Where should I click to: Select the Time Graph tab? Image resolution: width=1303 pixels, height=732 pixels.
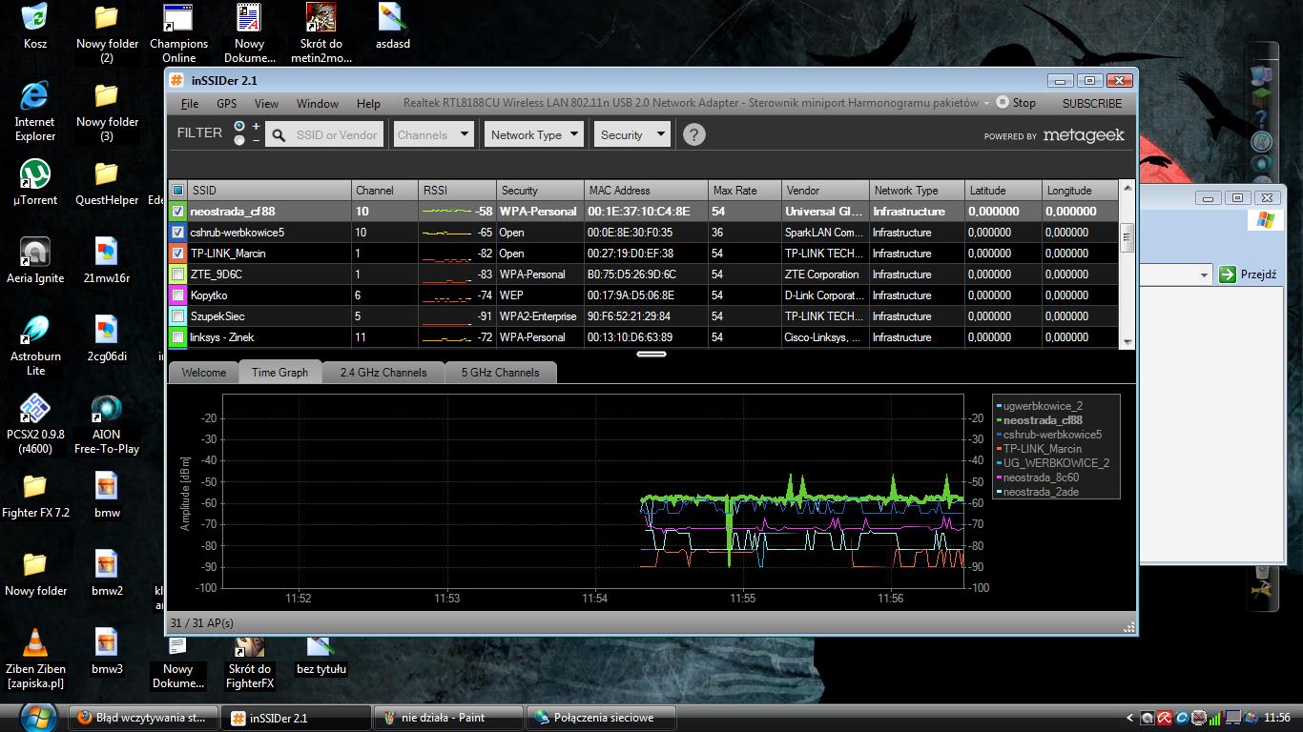click(x=280, y=373)
